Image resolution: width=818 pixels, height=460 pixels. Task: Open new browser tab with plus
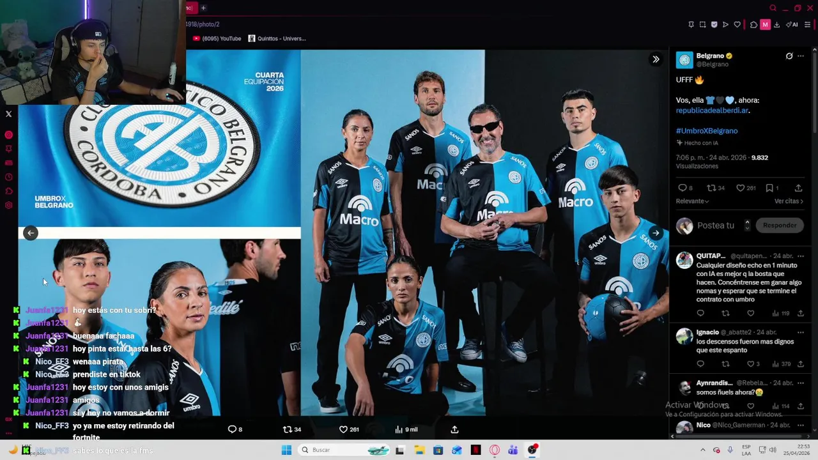point(203,8)
